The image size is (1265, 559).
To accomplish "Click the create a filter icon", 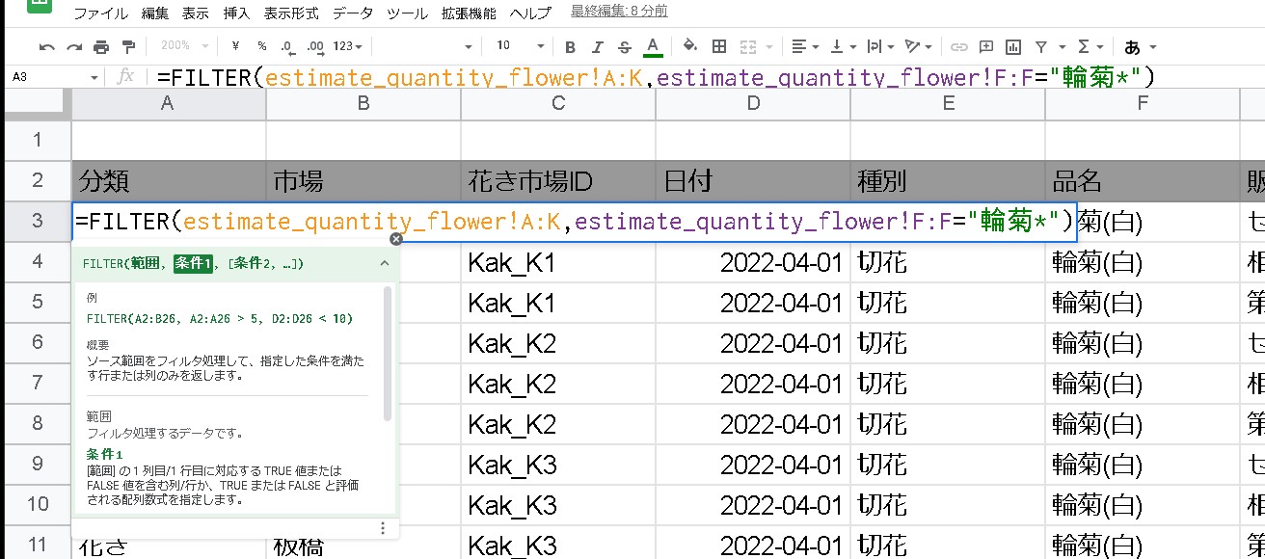I will click(1041, 45).
